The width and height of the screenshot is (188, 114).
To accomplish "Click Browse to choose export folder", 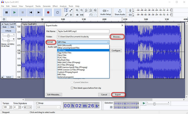I will 117,37.
